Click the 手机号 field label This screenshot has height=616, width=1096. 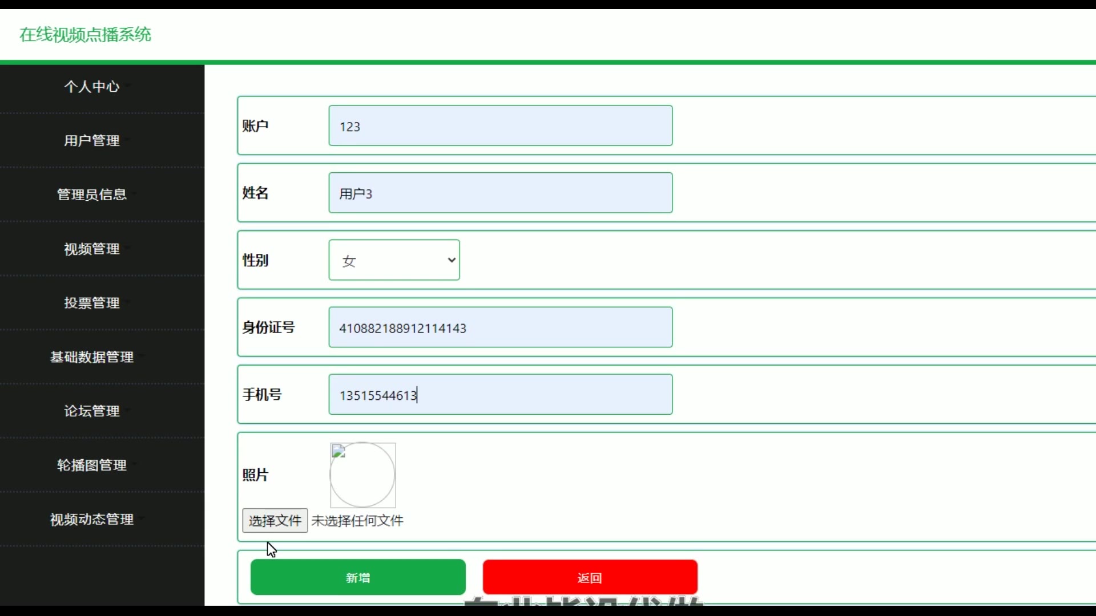(x=262, y=395)
